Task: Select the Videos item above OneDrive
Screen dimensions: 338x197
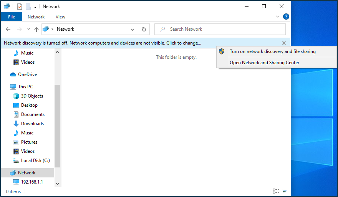Action: [x=28, y=62]
